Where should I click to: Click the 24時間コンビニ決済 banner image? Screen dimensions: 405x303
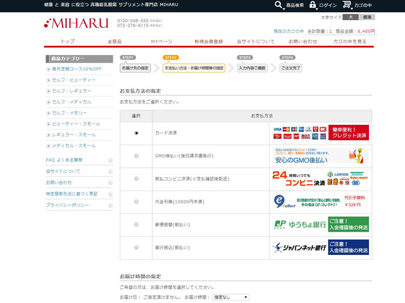321,179
